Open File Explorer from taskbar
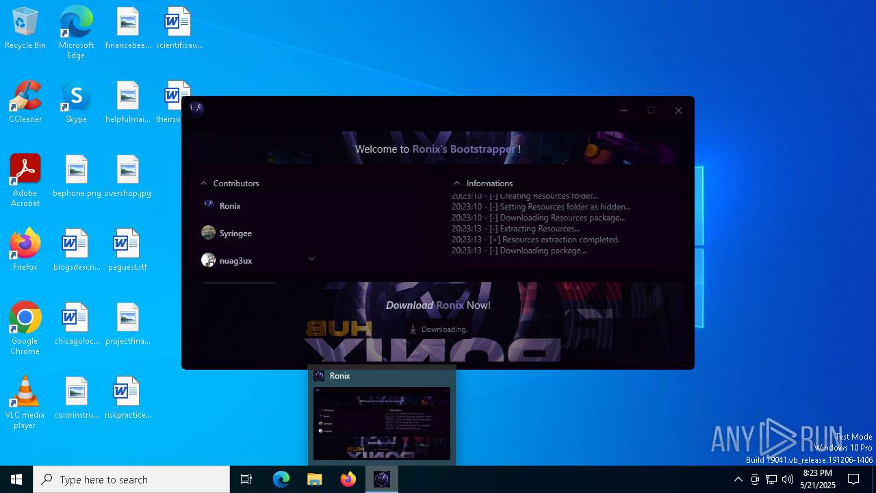Image resolution: width=876 pixels, height=493 pixels. (315, 479)
